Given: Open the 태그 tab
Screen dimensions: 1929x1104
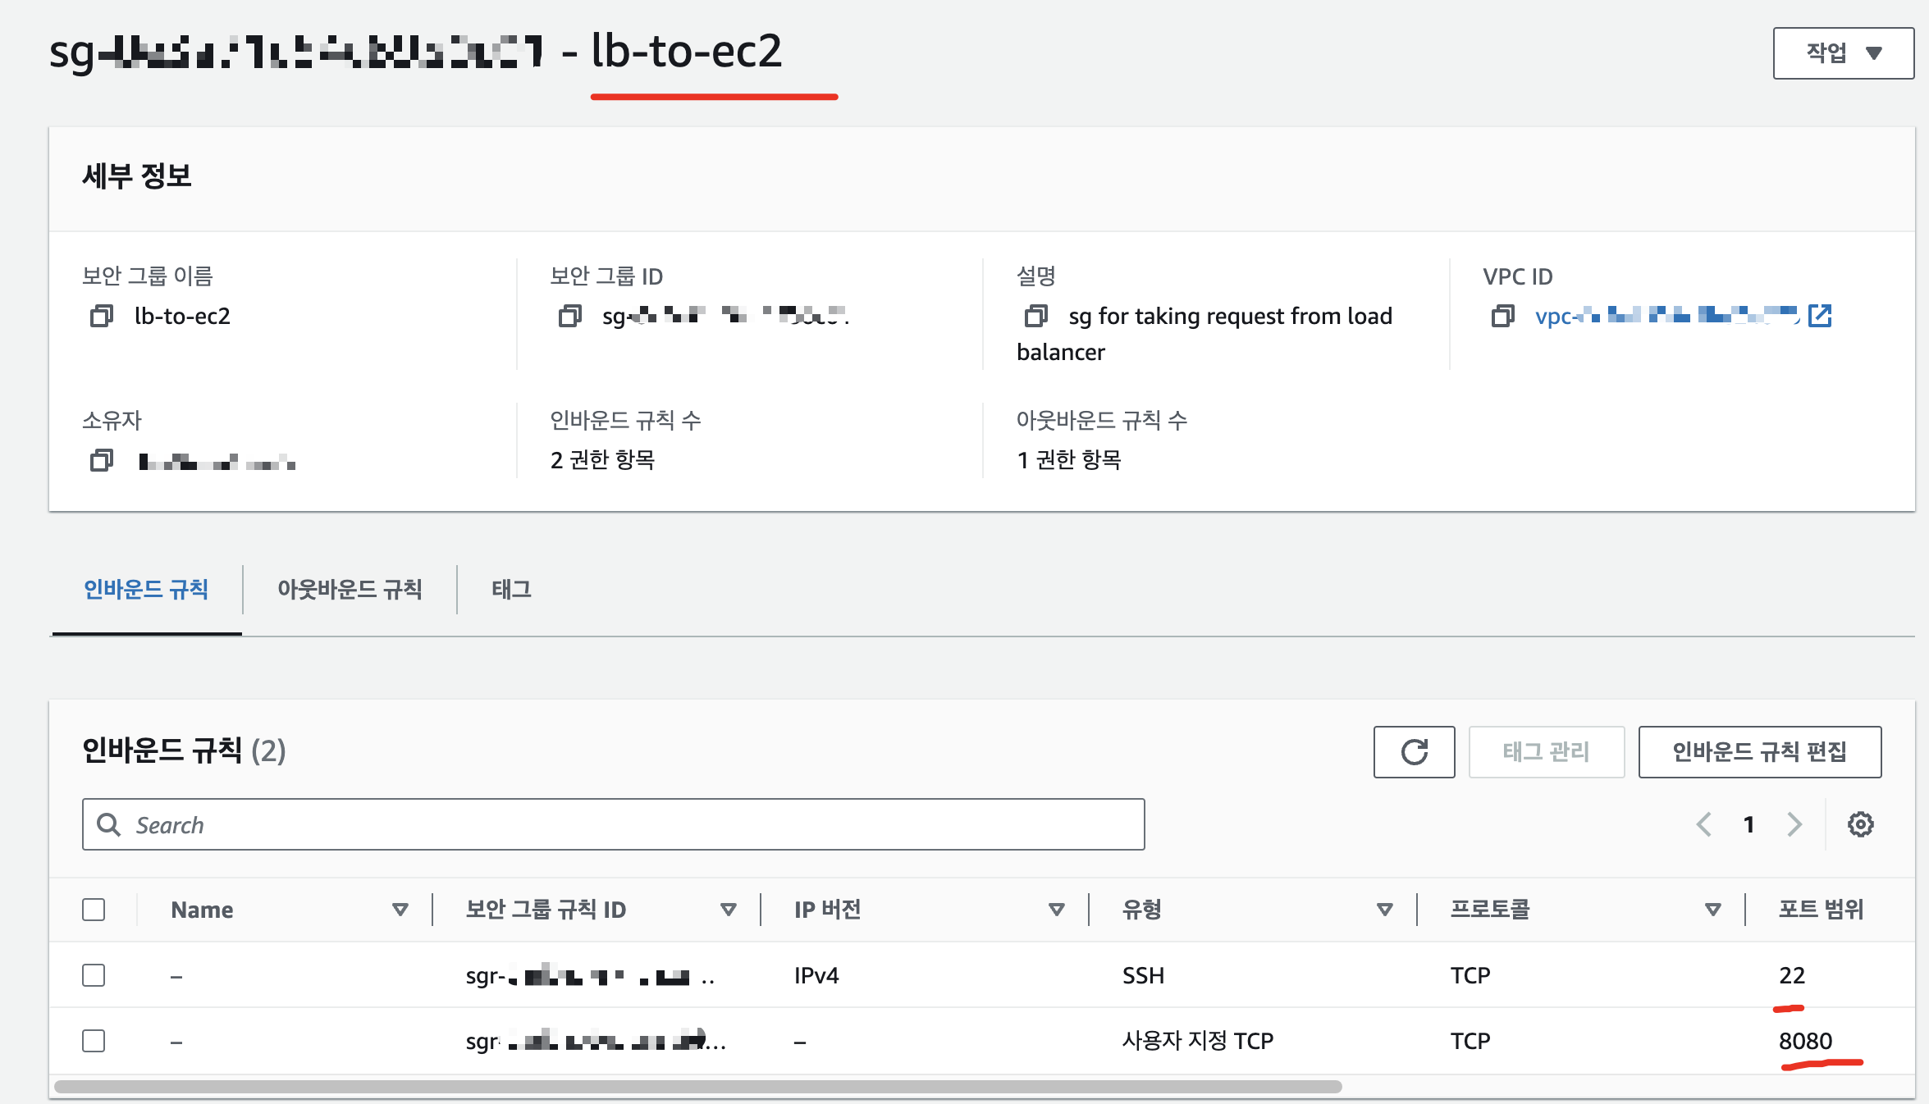Looking at the screenshot, I should point(511,589).
